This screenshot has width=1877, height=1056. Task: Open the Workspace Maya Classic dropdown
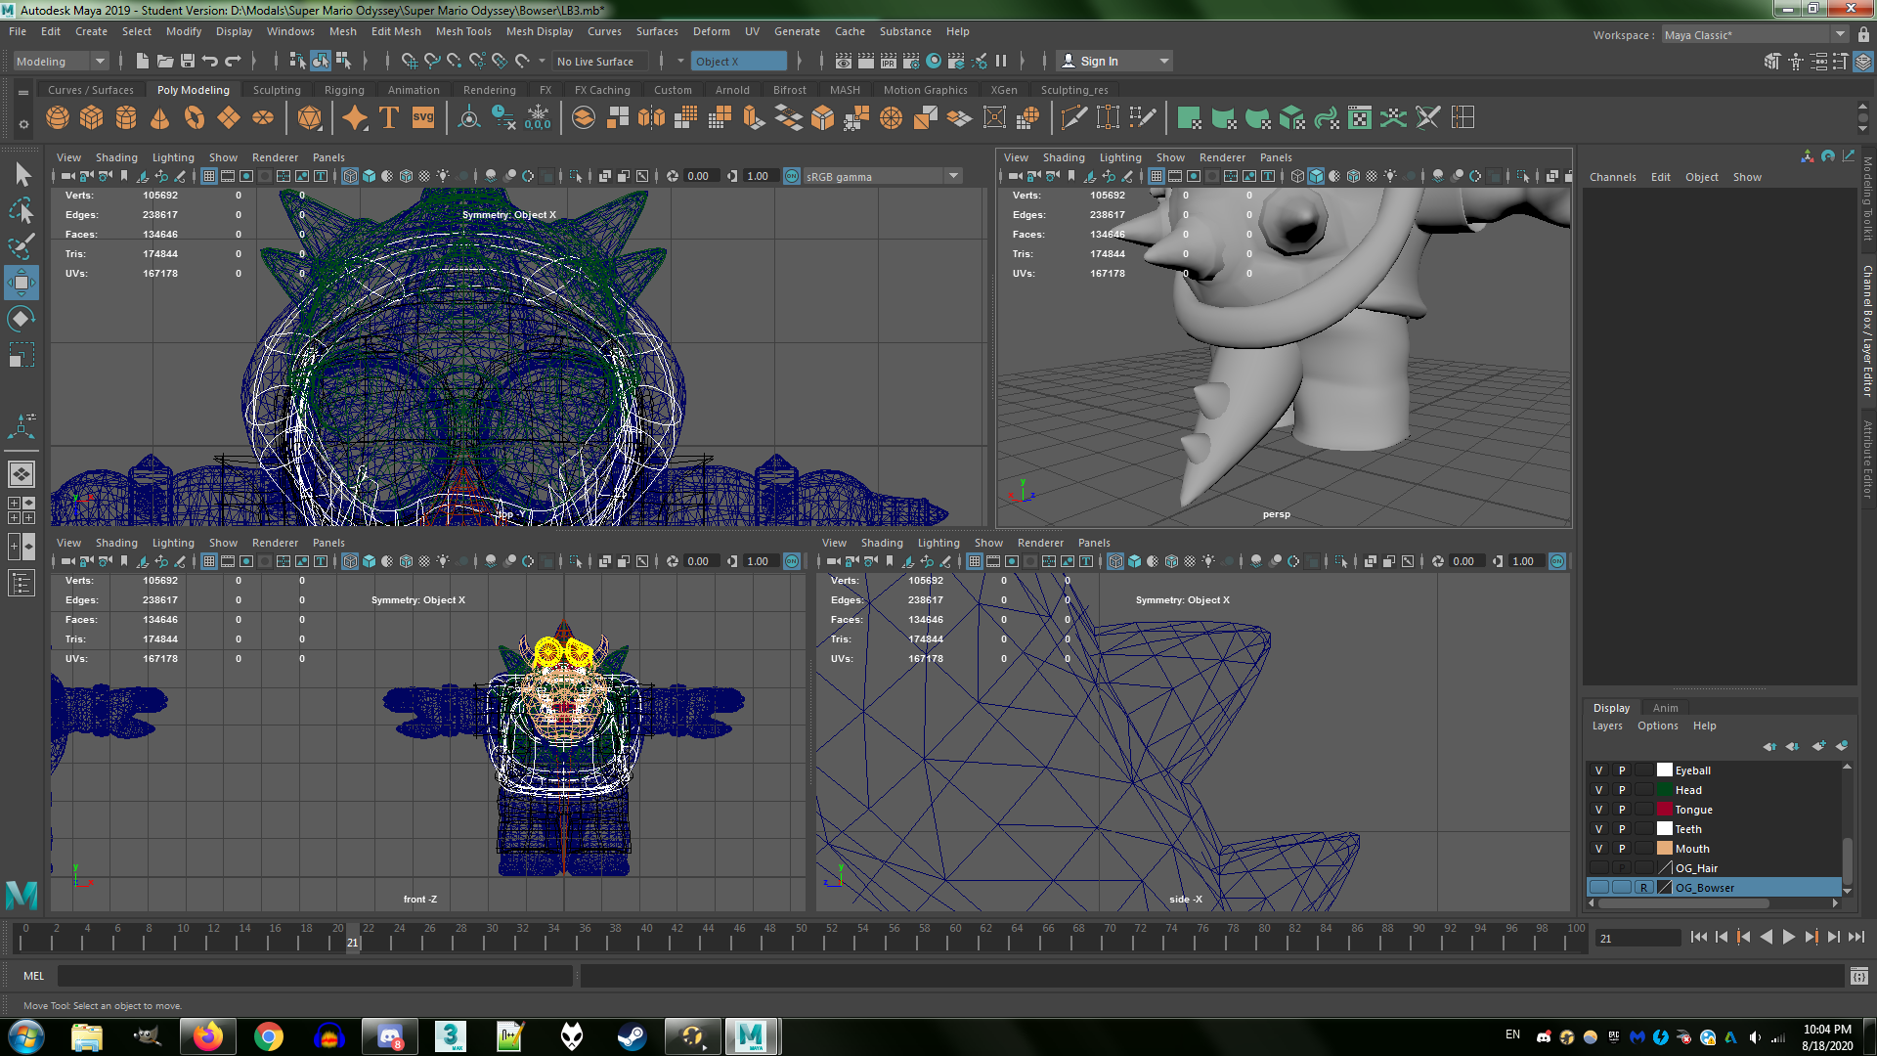[1755, 35]
